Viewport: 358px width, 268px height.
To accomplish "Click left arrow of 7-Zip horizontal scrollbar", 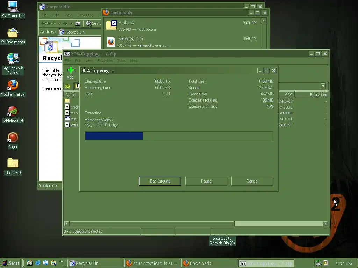I will pos(67,224).
